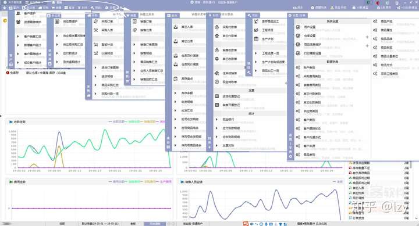Image resolution: width=419 pixels, height=226 pixels.
Task: Open 销售收款单 in the finance menu
Action: [229, 50]
